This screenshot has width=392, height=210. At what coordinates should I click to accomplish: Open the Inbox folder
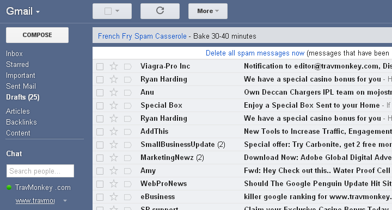(x=14, y=53)
